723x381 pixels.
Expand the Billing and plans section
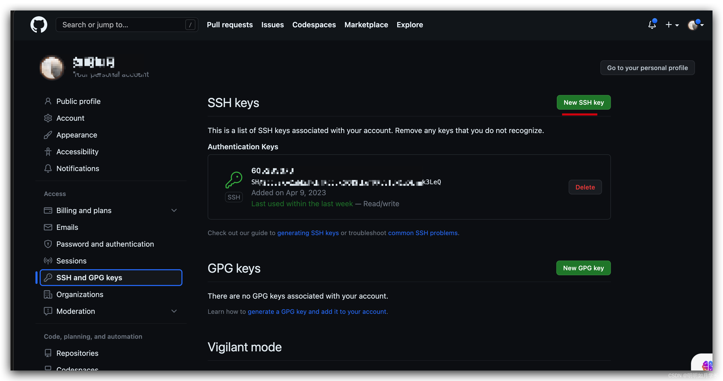pyautogui.click(x=174, y=210)
